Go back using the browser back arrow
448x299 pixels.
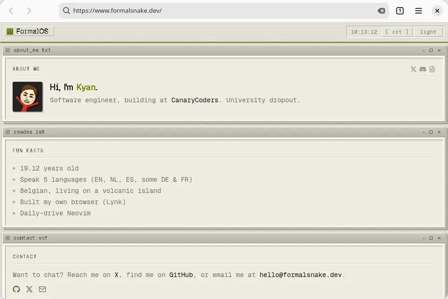point(11,11)
